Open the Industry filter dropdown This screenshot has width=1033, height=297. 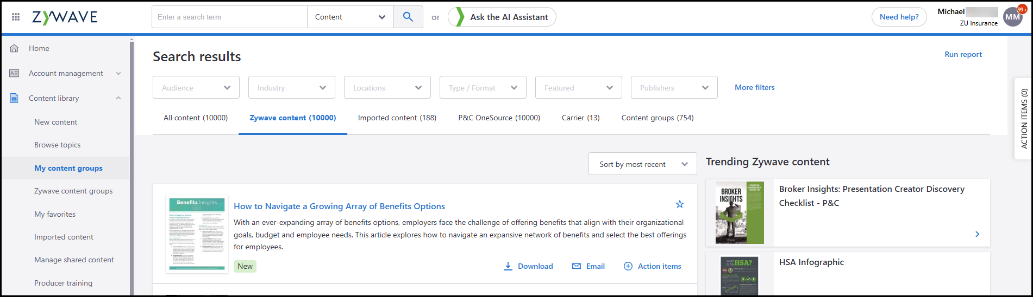(292, 87)
